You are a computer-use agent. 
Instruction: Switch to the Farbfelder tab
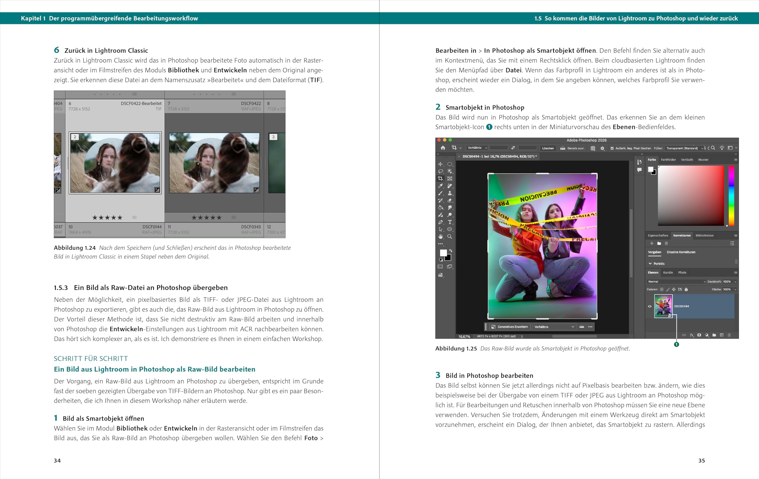click(x=669, y=160)
